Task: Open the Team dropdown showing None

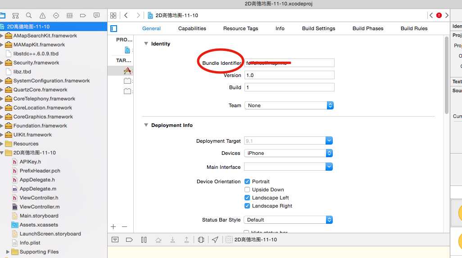Action: pos(289,105)
